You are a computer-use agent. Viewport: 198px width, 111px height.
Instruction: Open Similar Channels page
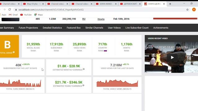(94, 28)
